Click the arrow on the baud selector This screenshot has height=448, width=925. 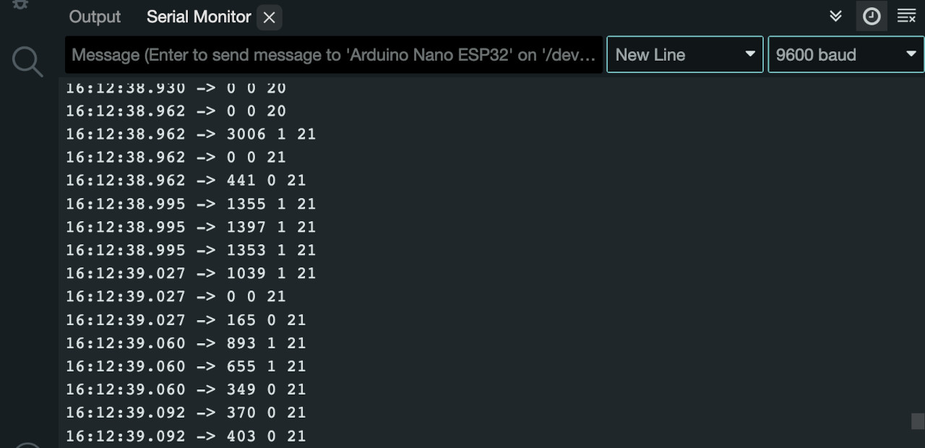[x=911, y=54]
